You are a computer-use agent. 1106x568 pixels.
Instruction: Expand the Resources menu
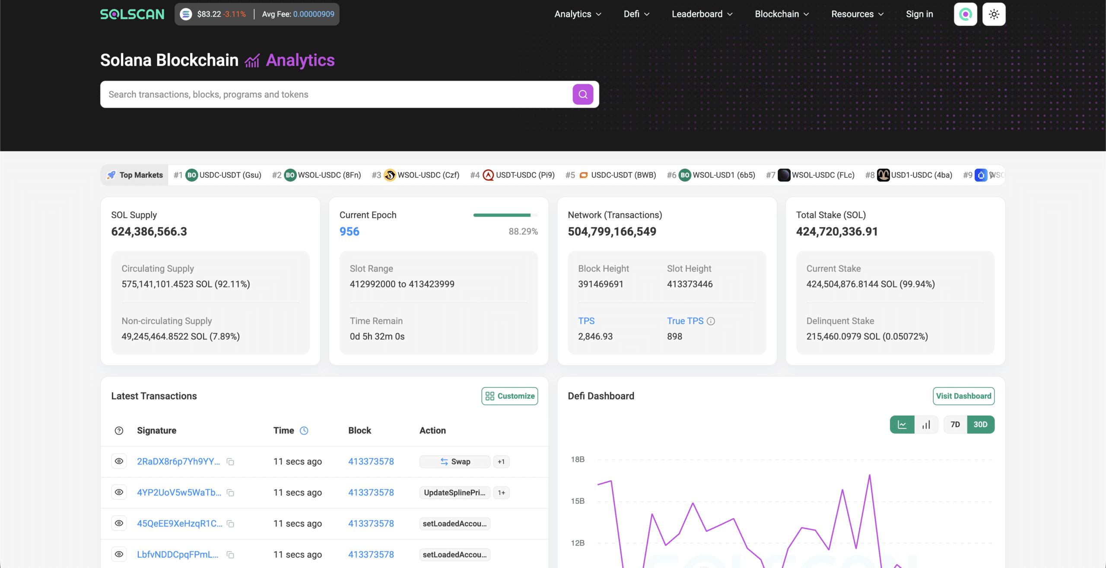click(857, 14)
